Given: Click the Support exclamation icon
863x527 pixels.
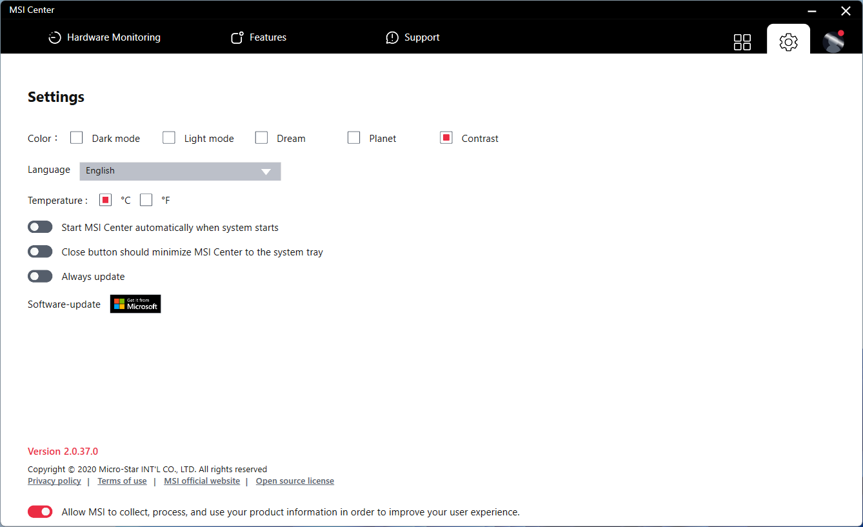Looking at the screenshot, I should pyautogui.click(x=392, y=37).
